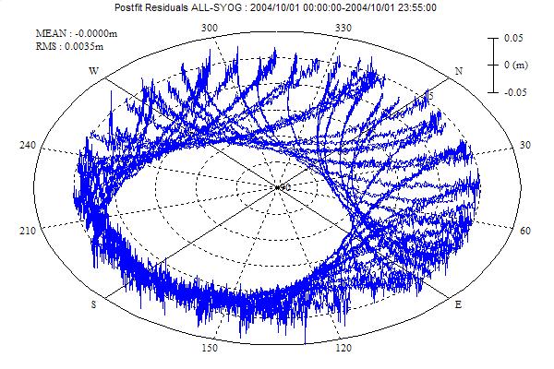Click the 210 azimuth label
Viewport: 554px width, 369px height.
(x=28, y=230)
